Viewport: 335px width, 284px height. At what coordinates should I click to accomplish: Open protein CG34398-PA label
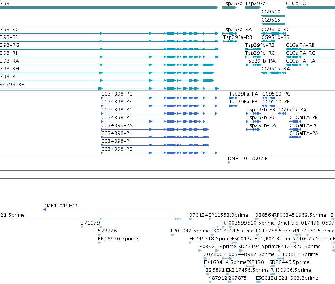tap(117, 125)
